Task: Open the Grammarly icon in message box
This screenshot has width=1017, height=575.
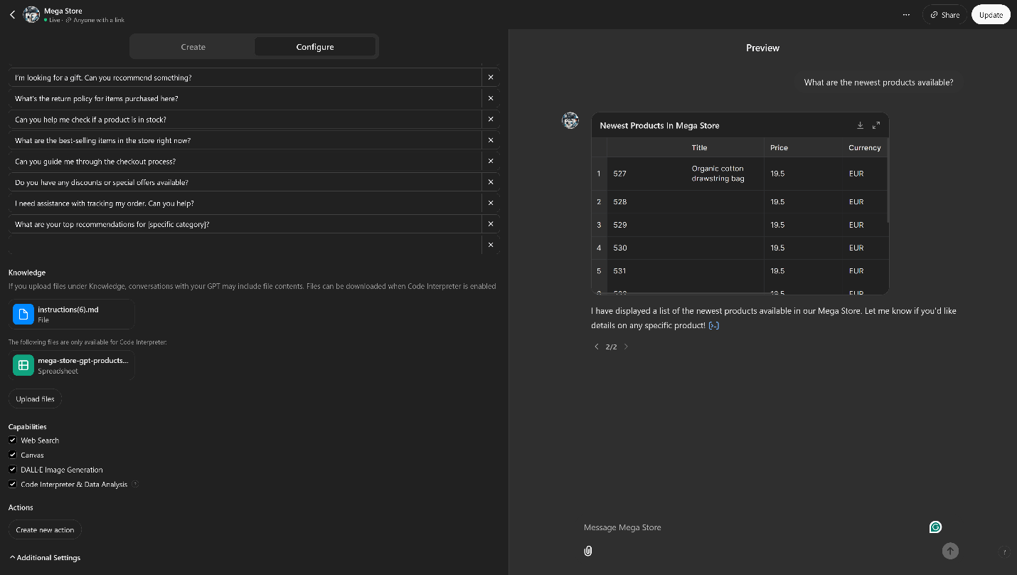Action: (935, 527)
